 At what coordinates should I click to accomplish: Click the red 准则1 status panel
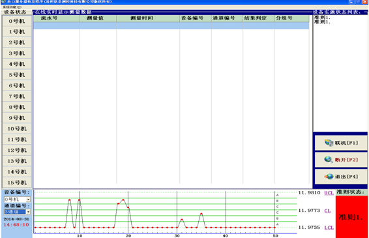pos(351,216)
